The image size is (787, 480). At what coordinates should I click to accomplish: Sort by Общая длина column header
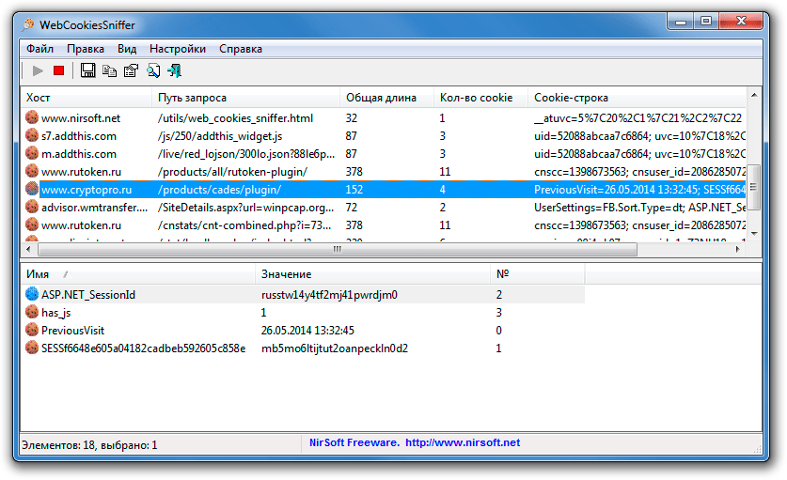coord(387,98)
